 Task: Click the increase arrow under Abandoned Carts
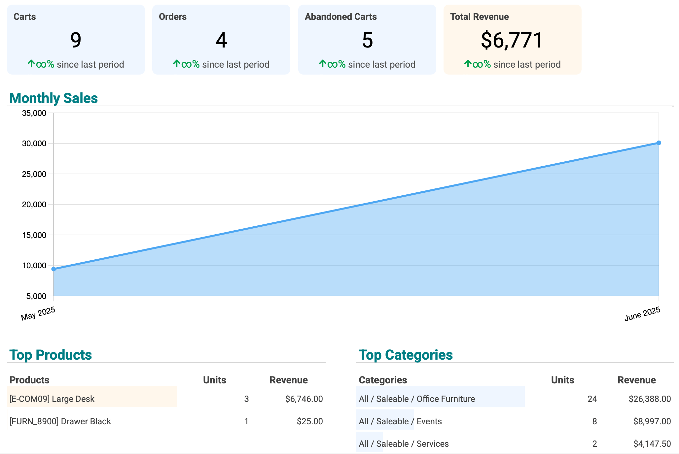point(323,63)
